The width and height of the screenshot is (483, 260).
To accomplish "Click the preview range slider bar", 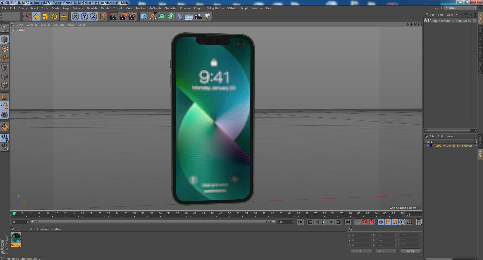I will pyautogui.click(x=153, y=222).
